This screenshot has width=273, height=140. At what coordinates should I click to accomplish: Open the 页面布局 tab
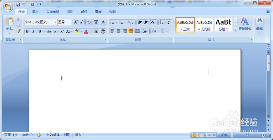[x=53, y=12]
